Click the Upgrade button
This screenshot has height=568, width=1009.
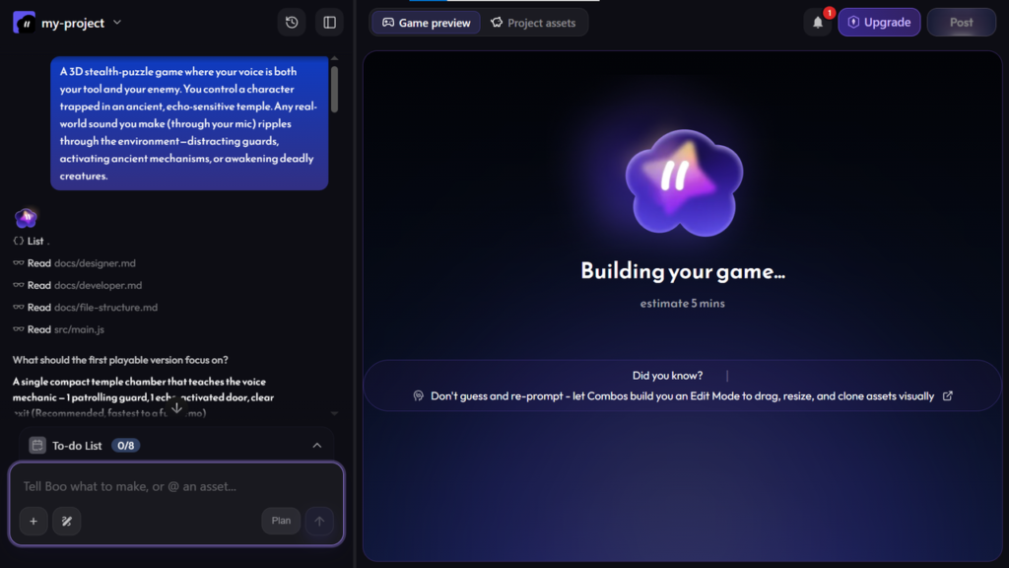[879, 23]
